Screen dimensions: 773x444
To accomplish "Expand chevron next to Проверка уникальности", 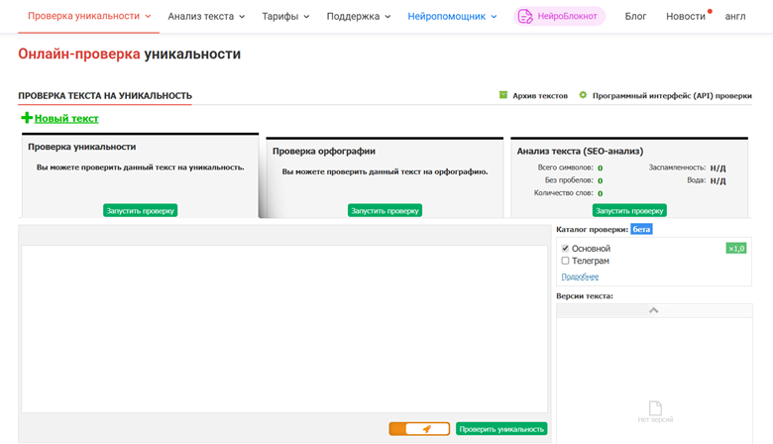I will (148, 16).
